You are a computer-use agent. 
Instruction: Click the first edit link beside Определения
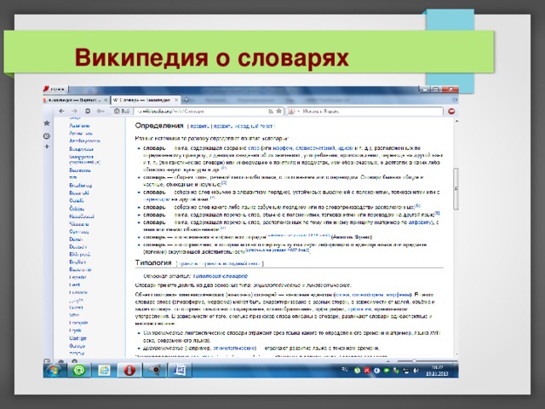[199, 126]
